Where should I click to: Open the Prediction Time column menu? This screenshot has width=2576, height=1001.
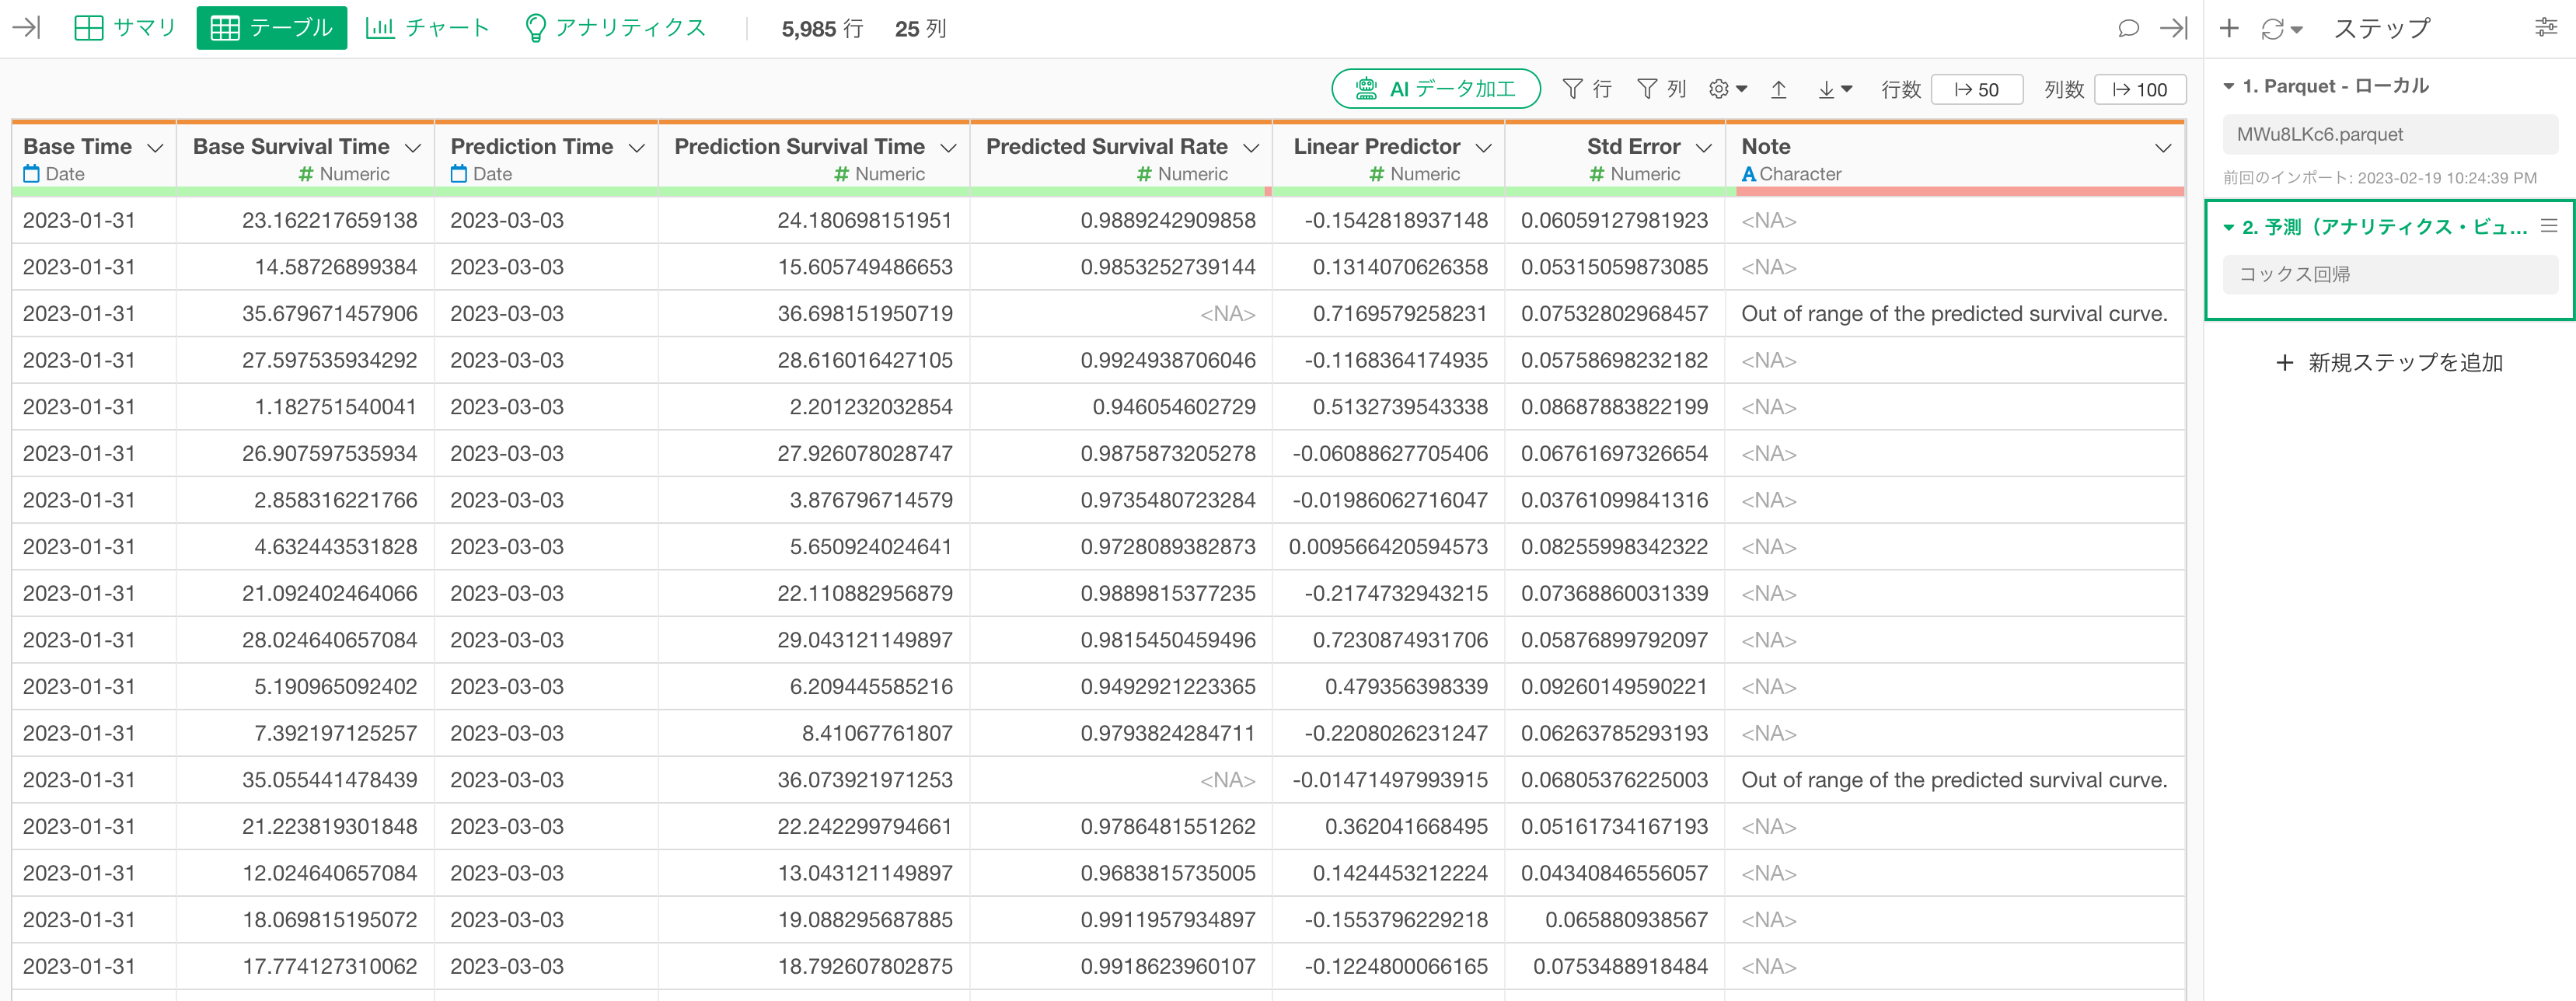click(637, 148)
